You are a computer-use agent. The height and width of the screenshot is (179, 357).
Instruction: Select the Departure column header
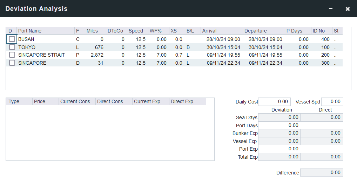(x=263, y=31)
